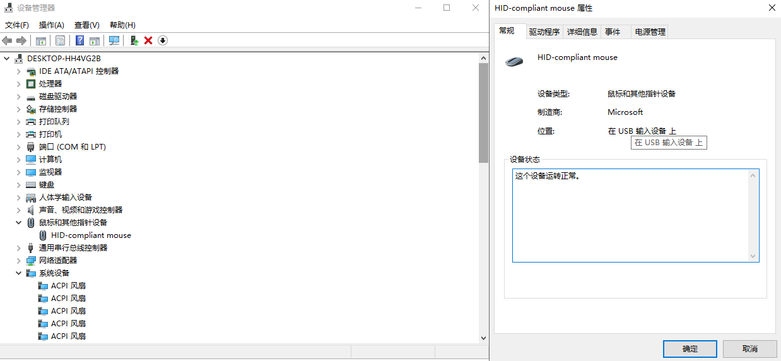This screenshot has width=781, height=361.
Task: Switch to the 电源管理 tab
Action: click(x=650, y=32)
